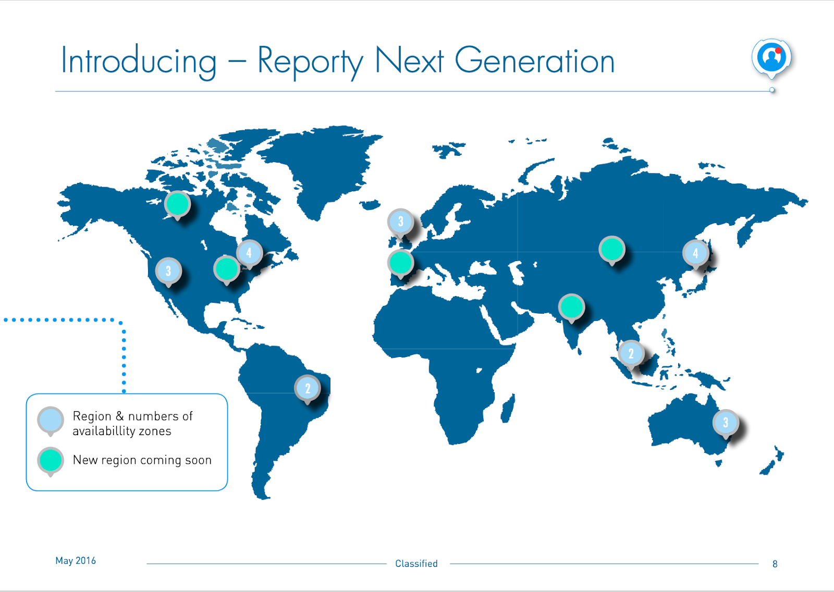Click the light blue legend pin swatch
This screenshot has width=834, height=592.
click(51, 421)
